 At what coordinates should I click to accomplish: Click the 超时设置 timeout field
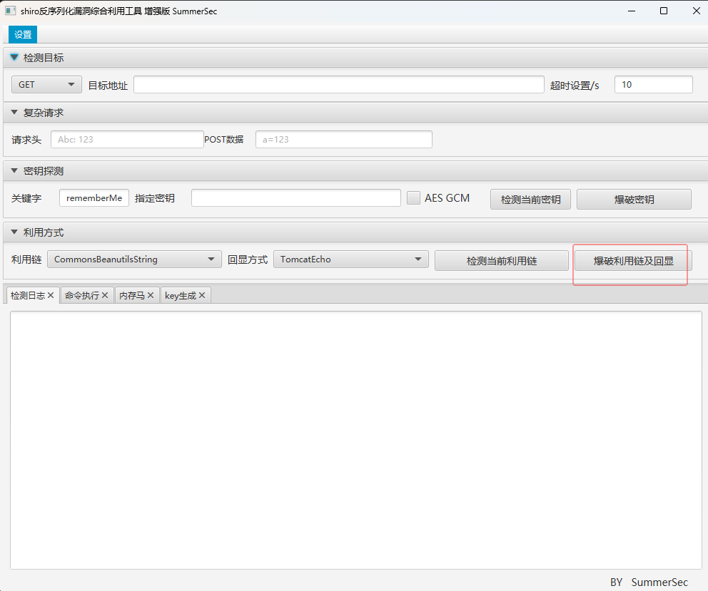653,85
